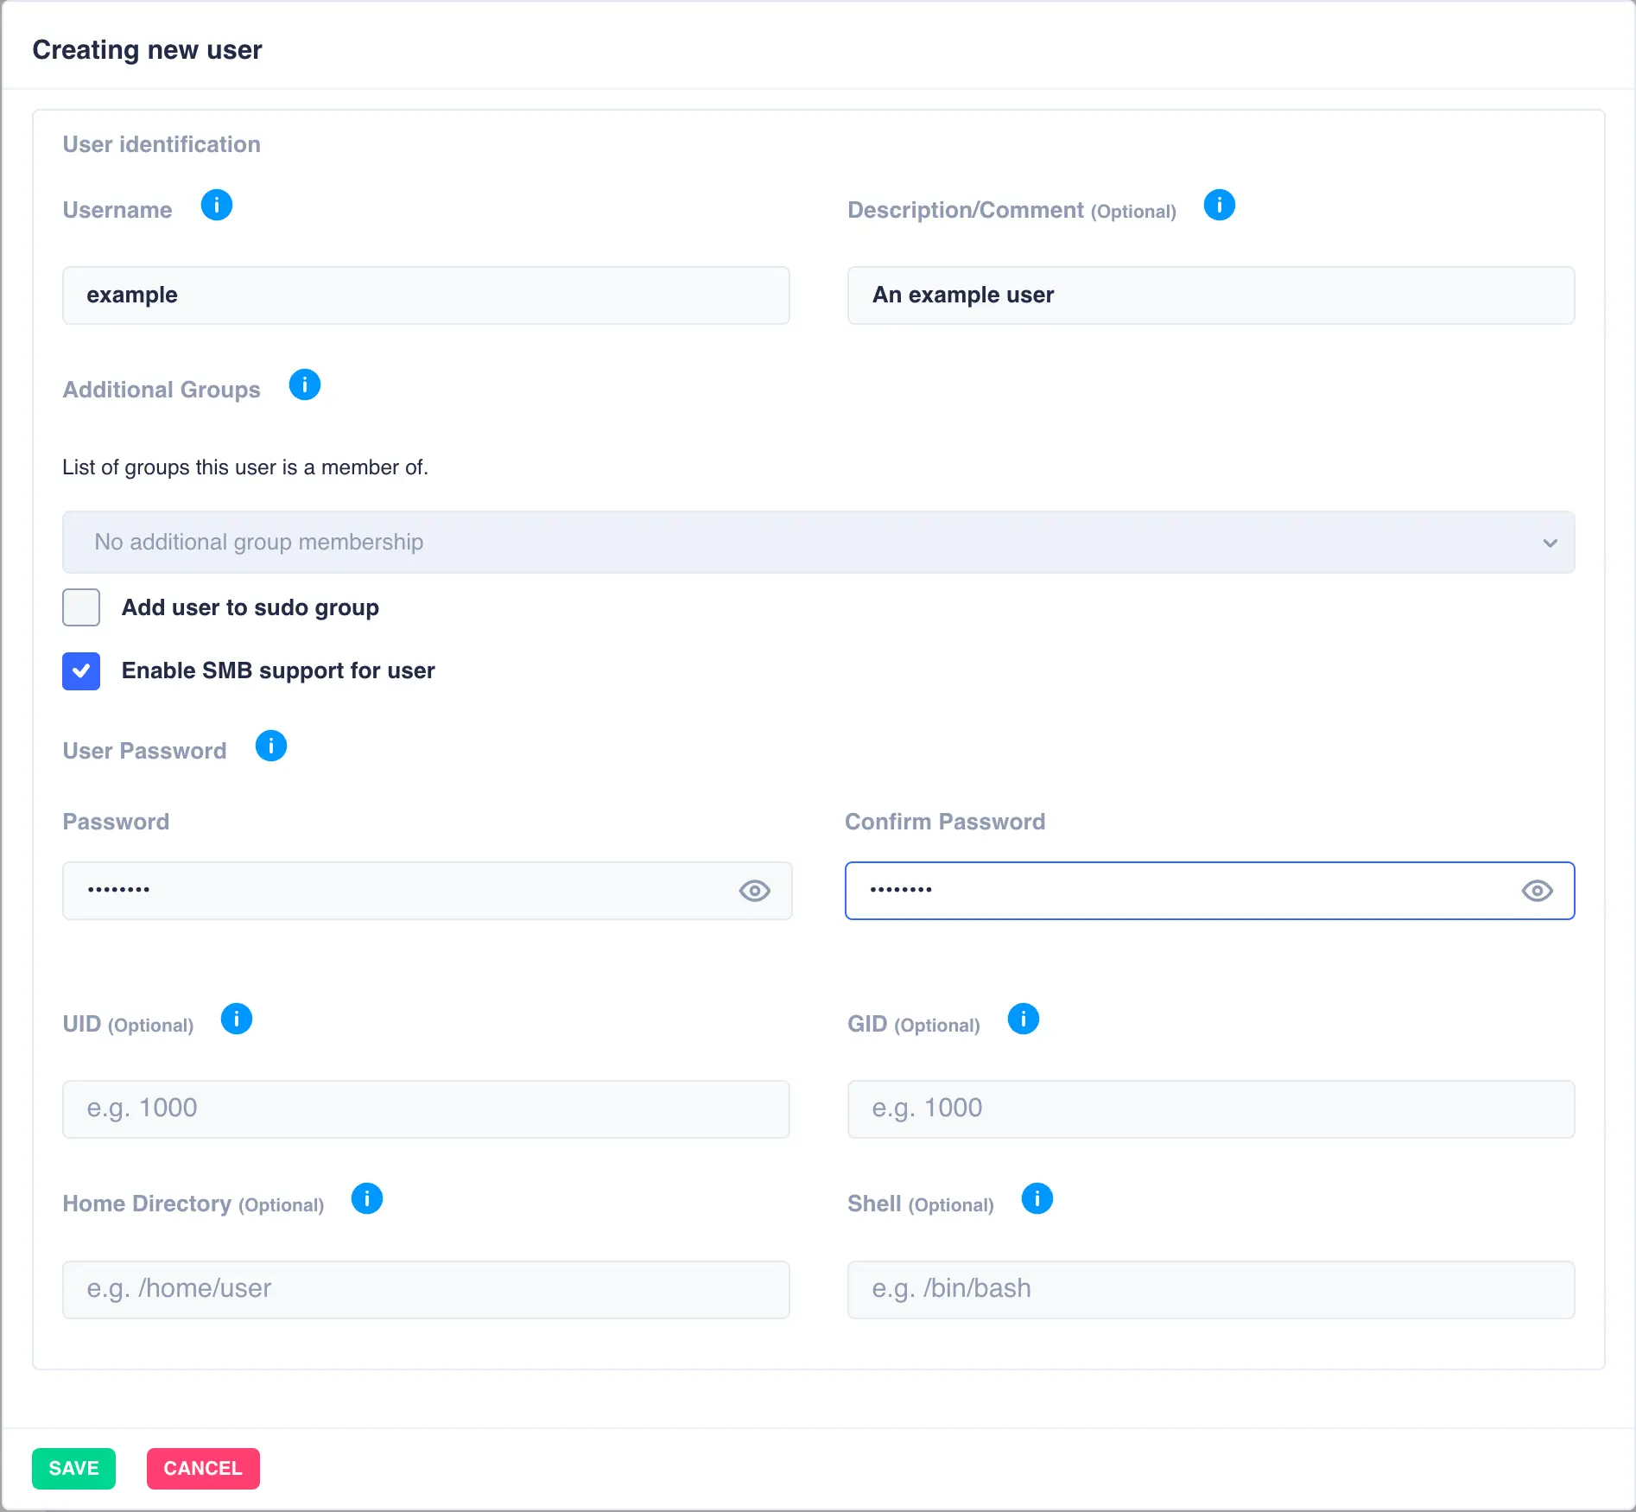Viewport: 1636px width, 1512px height.
Task: Click into the UID input field
Action: coord(426,1109)
